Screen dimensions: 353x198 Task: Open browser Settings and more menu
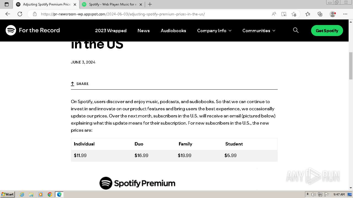pyautogui.click(x=345, y=14)
